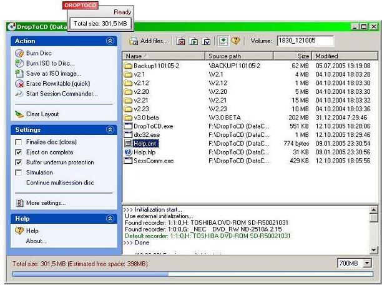
Task: Click the Found recorder _NEC DVD_RW log line
Action: 203,229
